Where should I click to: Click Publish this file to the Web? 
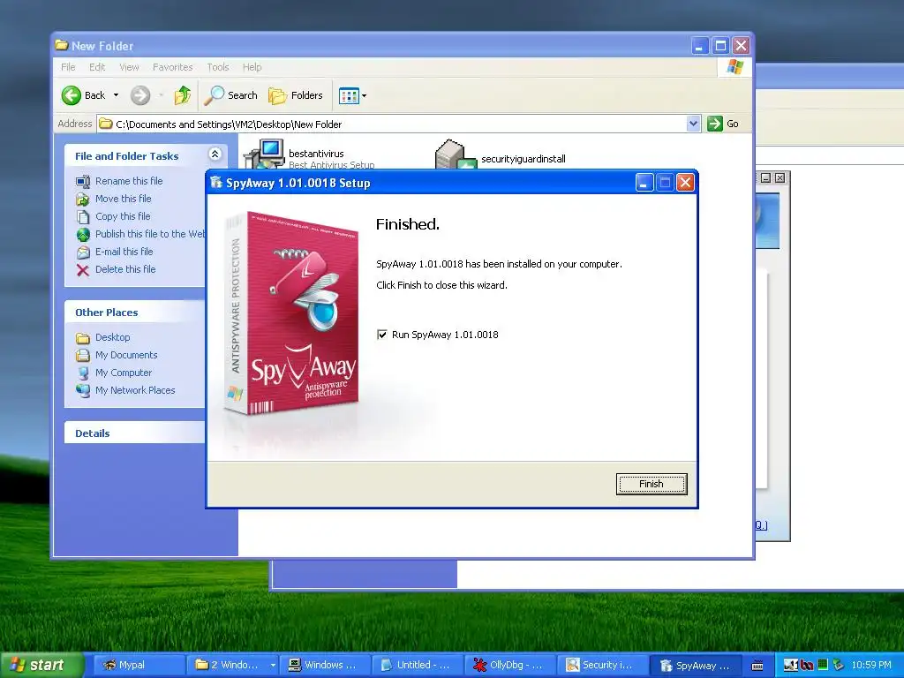coord(150,234)
